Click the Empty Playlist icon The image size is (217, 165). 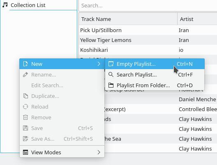(x=111, y=64)
